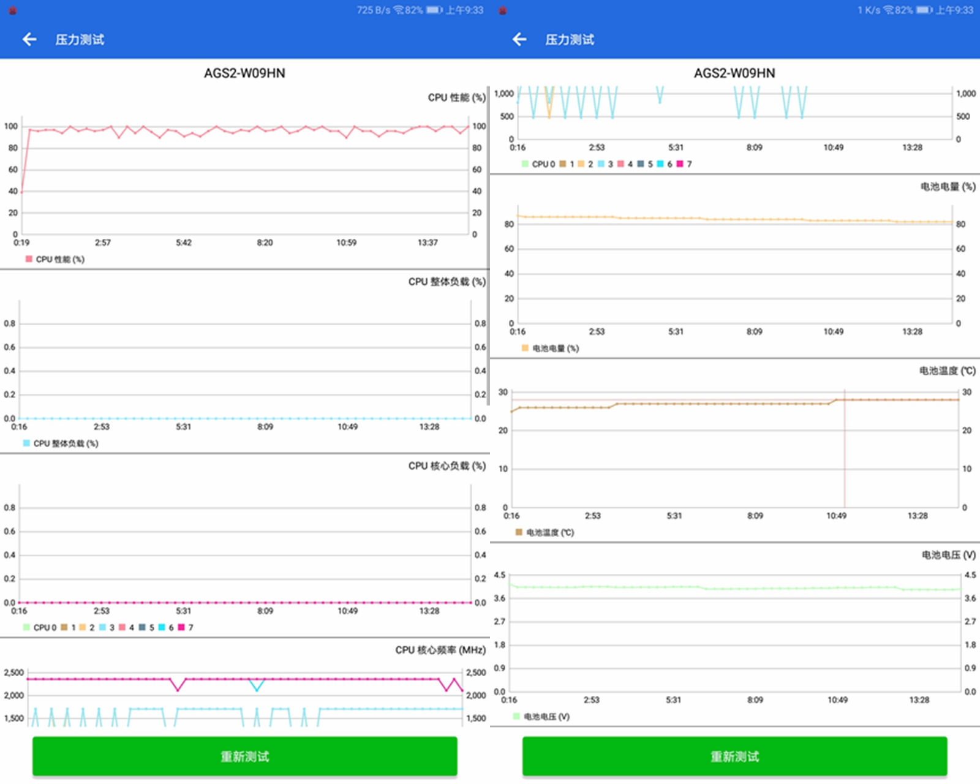980x784 pixels.
Task: Tap the bug icon in right panel status bar
Action: pyautogui.click(x=502, y=10)
